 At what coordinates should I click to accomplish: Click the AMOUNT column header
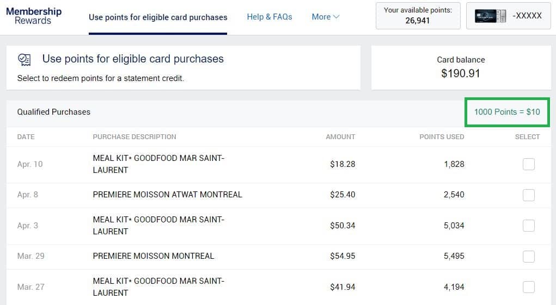coord(340,137)
